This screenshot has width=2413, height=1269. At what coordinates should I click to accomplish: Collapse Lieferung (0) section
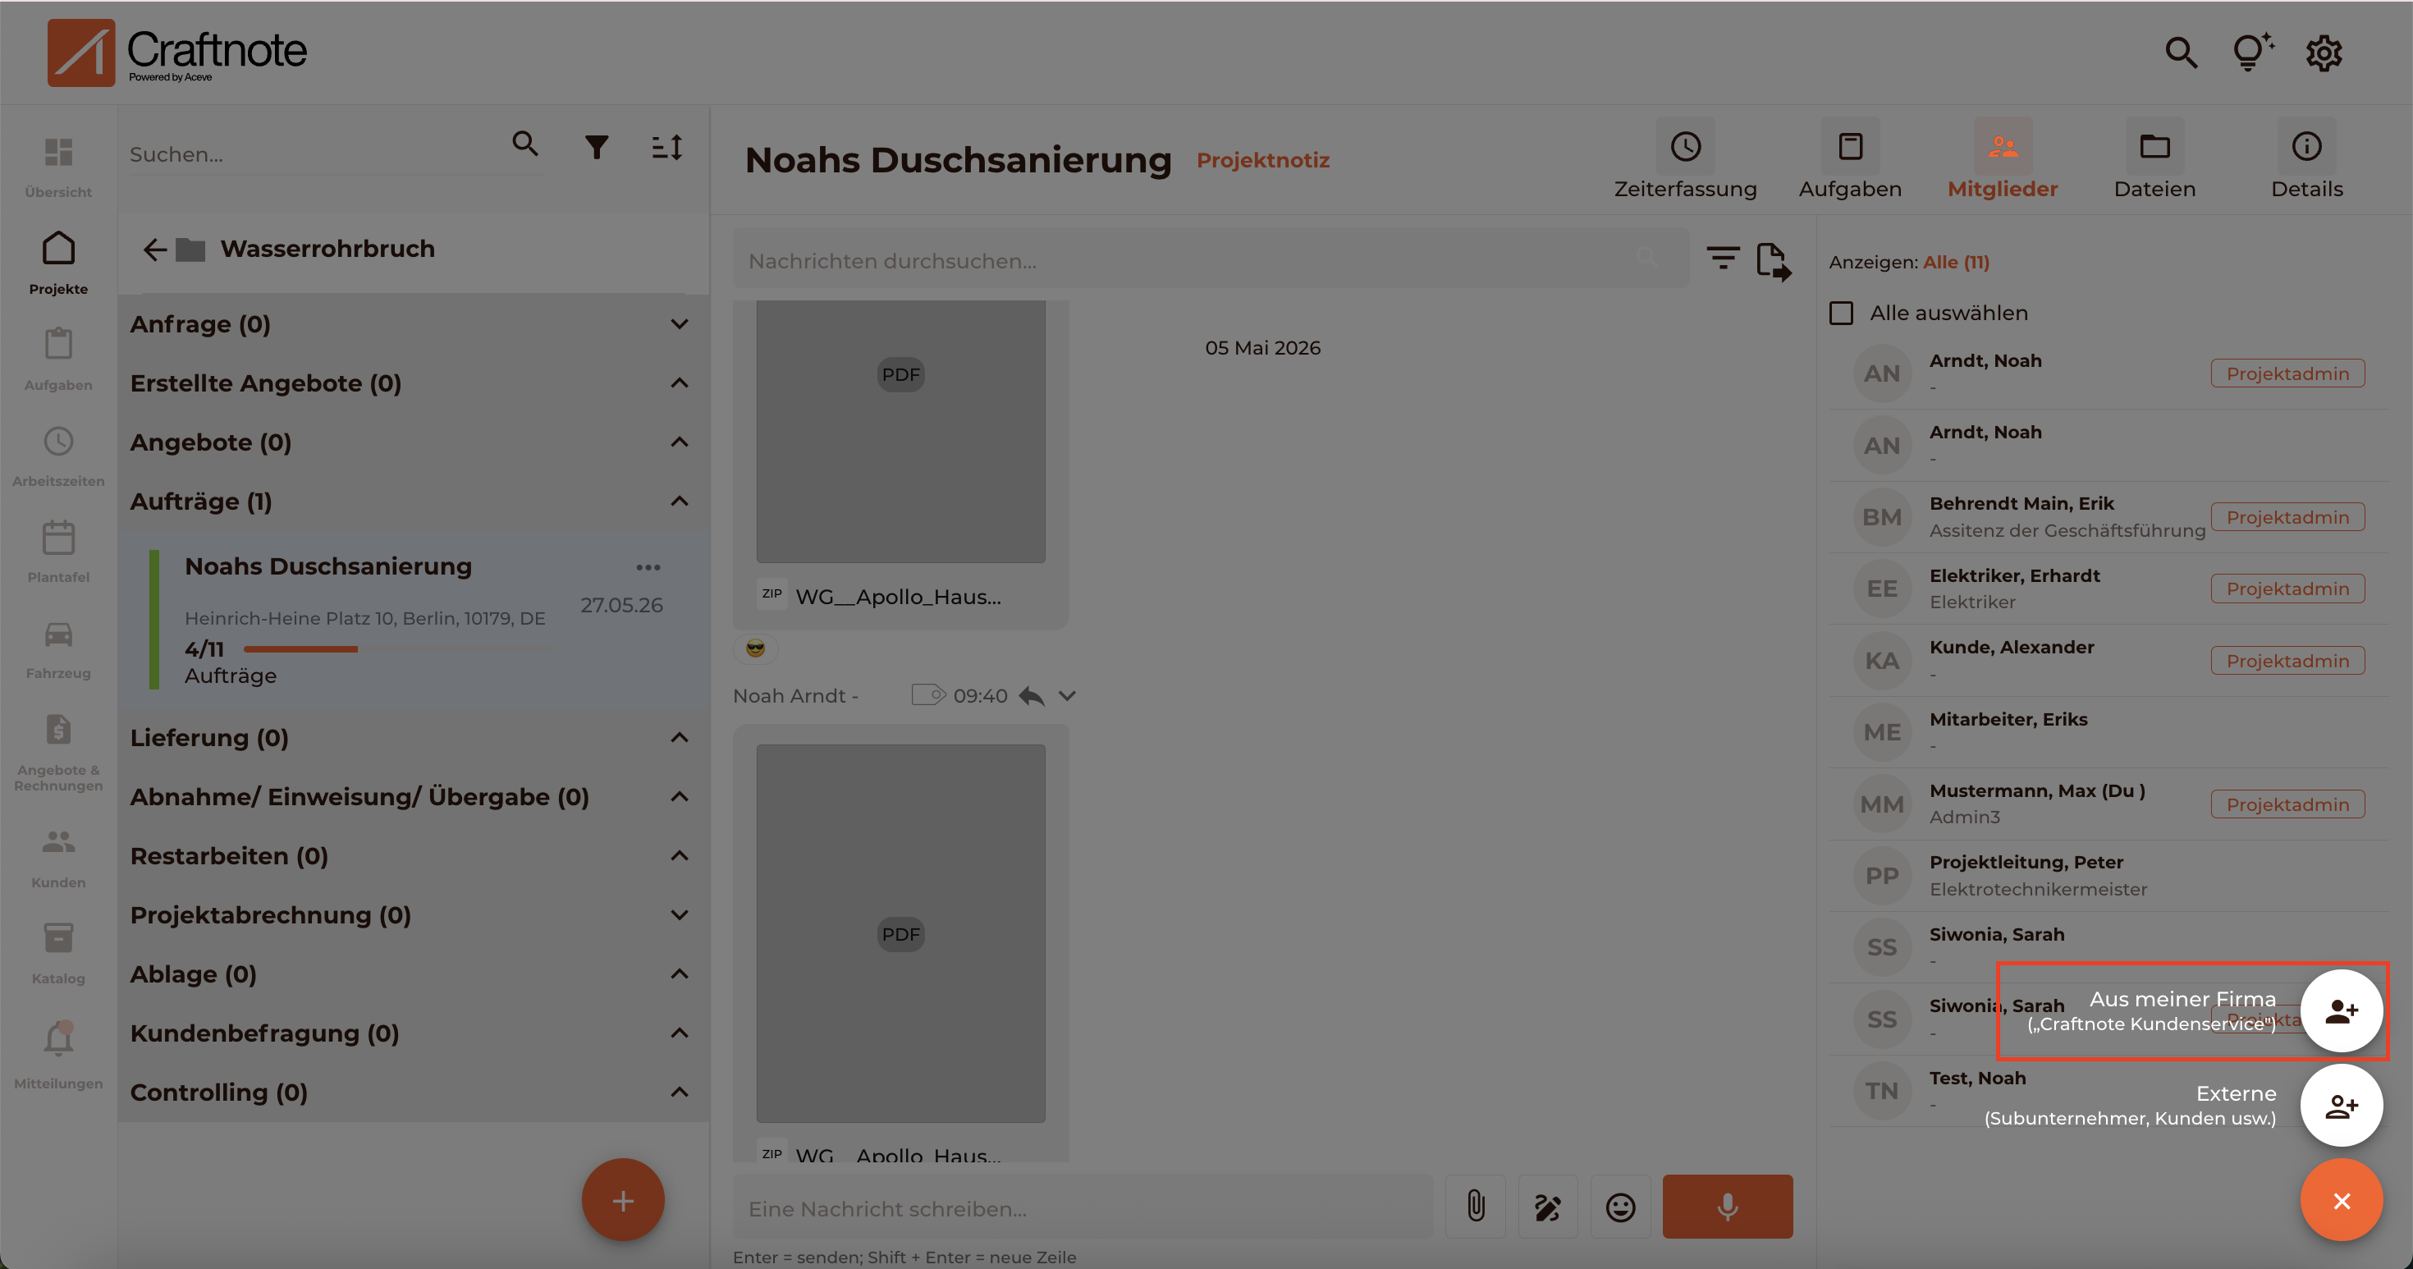coord(679,738)
